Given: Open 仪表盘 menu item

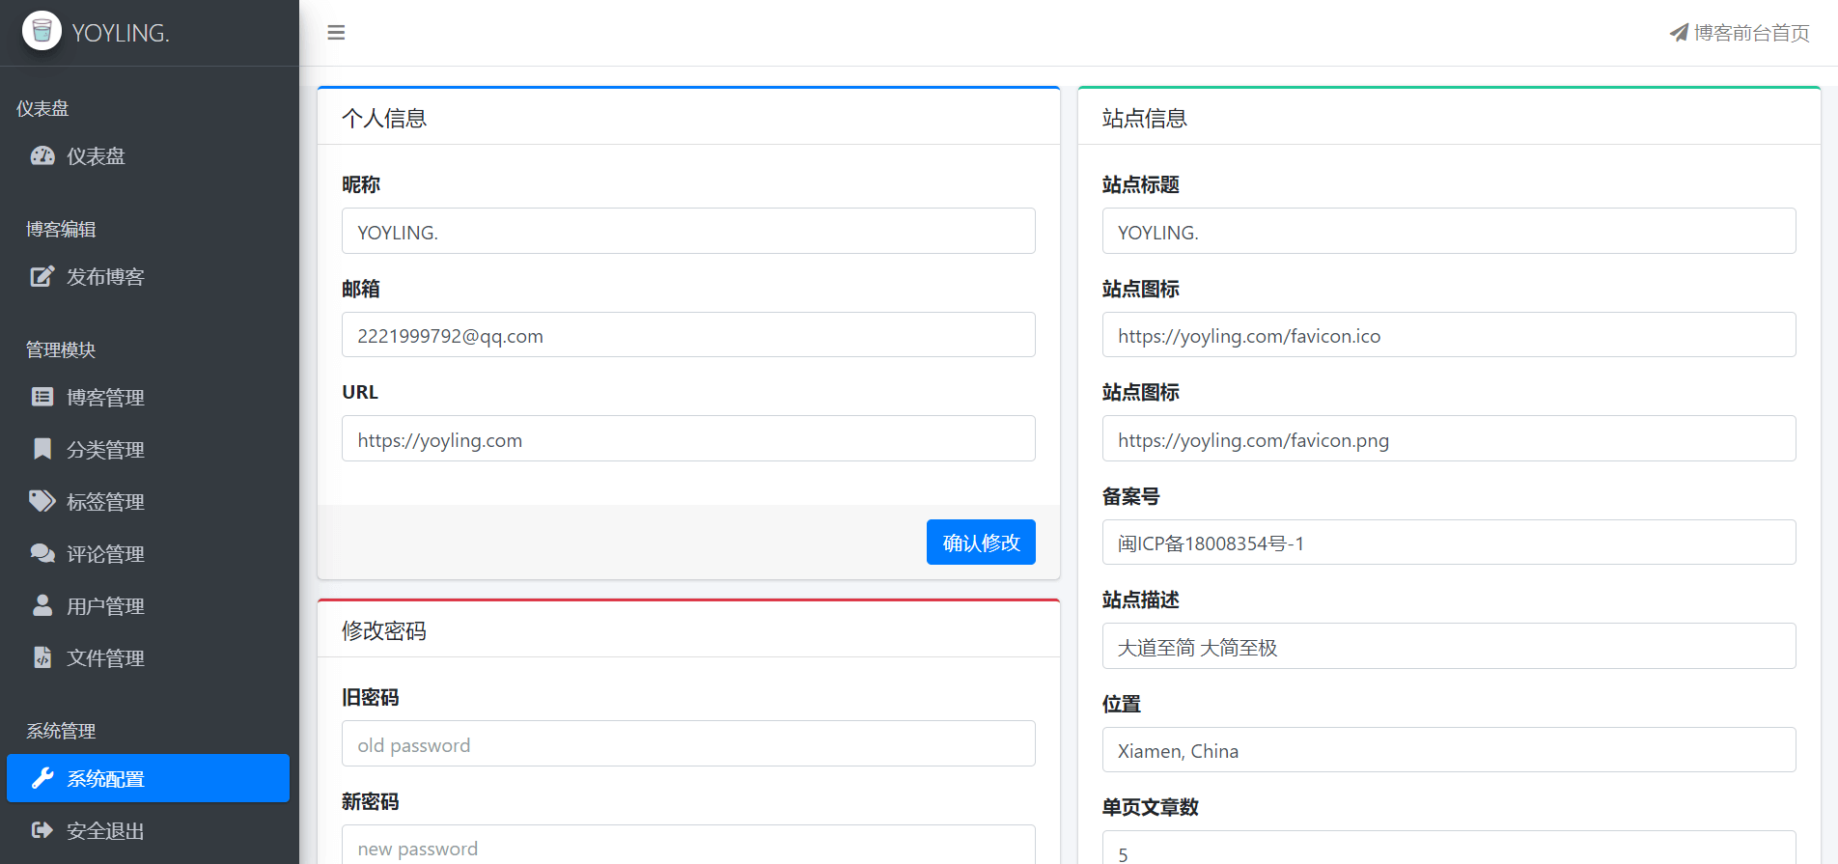Looking at the screenshot, I should coord(148,156).
